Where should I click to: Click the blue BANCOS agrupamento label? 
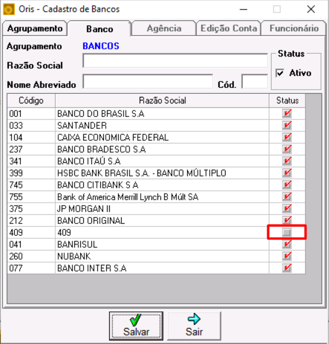coord(101,46)
